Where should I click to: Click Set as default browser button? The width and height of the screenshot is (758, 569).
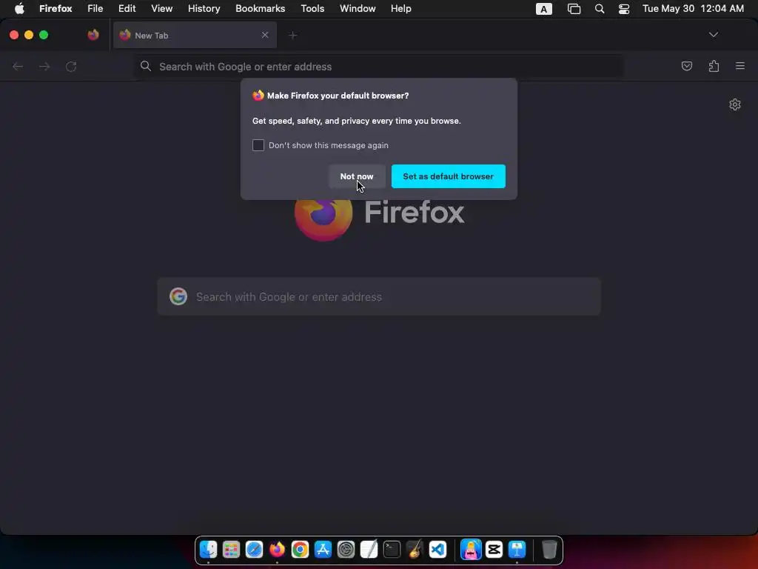click(x=448, y=176)
